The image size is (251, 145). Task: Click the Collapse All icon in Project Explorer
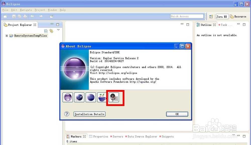click(46, 31)
